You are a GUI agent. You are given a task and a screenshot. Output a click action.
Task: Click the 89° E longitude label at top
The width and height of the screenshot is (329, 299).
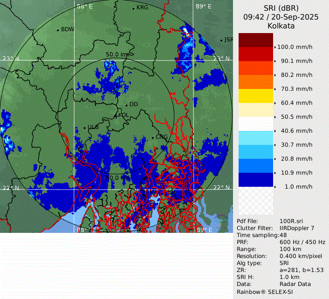point(203,7)
